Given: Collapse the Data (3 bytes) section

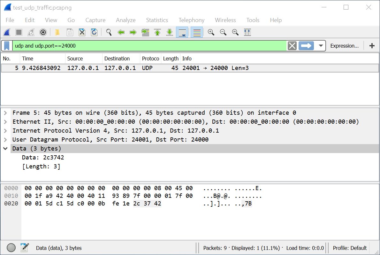Looking at the screenshot, I should click(5, 149).
